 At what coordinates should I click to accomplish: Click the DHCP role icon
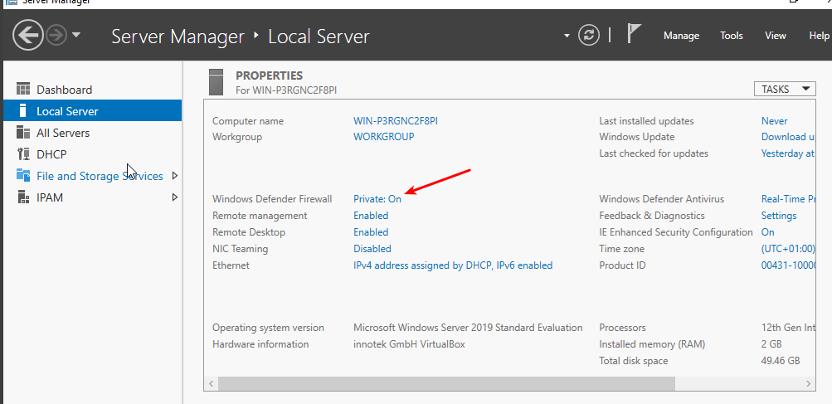[x=23, y=154]
